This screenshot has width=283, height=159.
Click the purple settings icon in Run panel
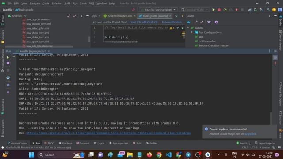(8, 63)
